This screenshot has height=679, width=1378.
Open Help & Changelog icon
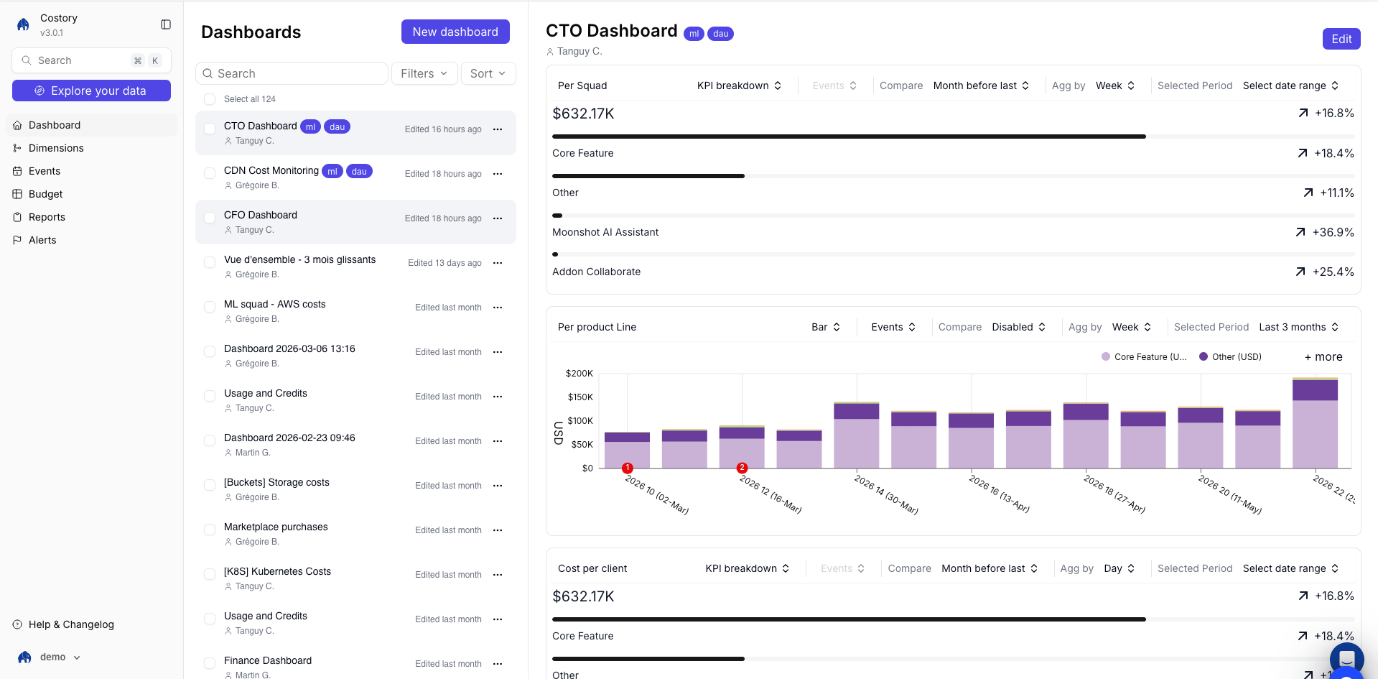(17, 624)
